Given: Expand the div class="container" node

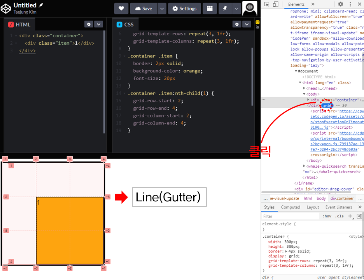Looking at the screenshot, I should pyautogui.click(x=308, y=100).
